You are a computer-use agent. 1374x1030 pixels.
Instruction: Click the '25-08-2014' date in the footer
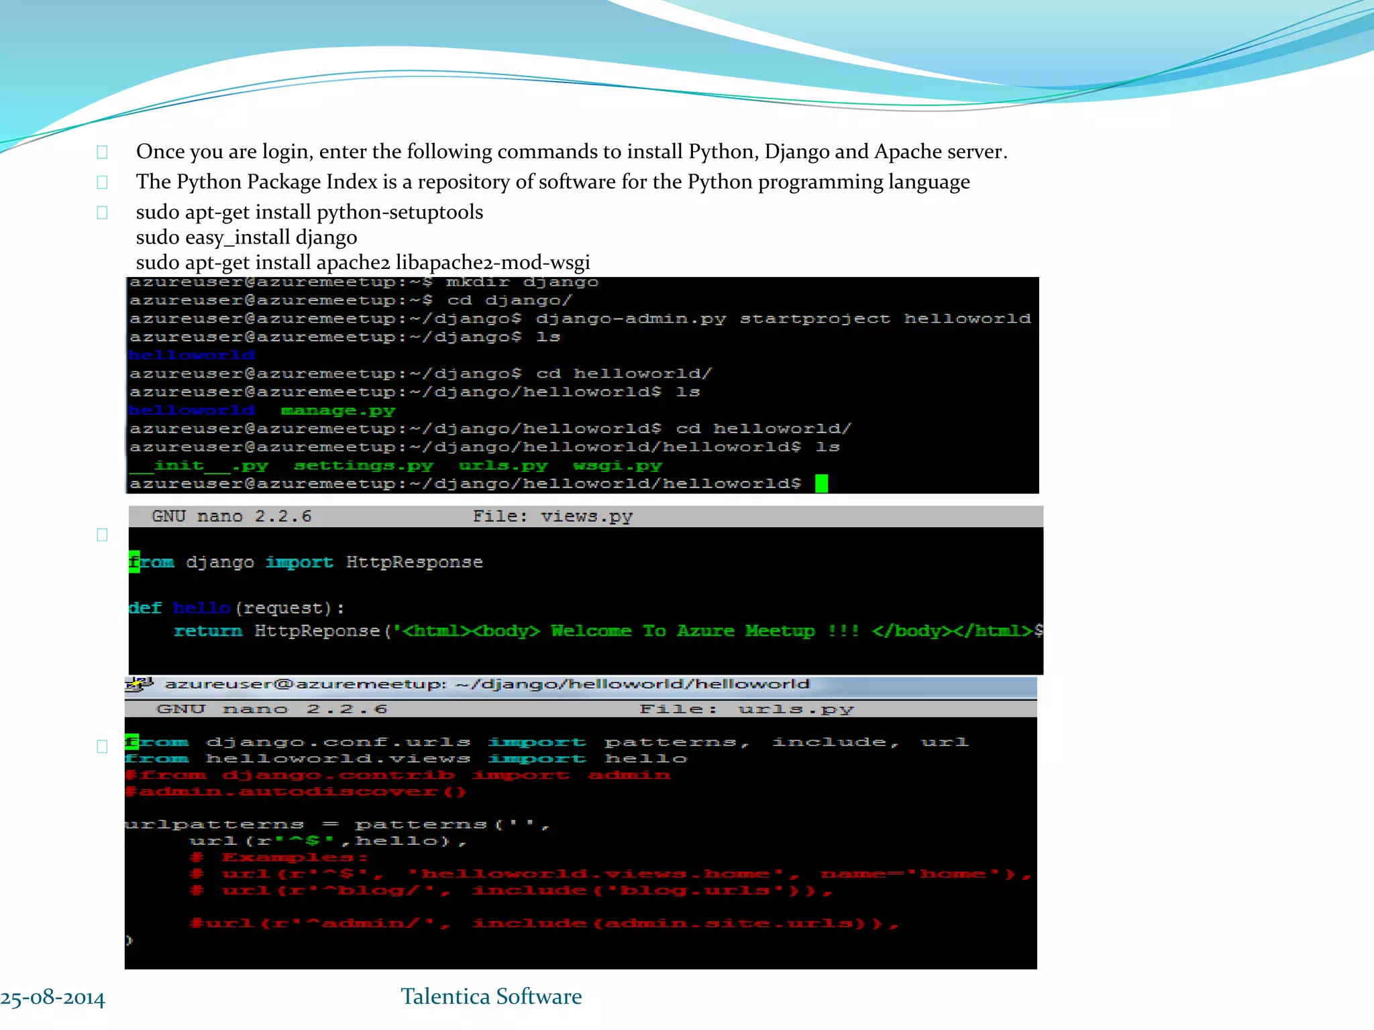53,998
